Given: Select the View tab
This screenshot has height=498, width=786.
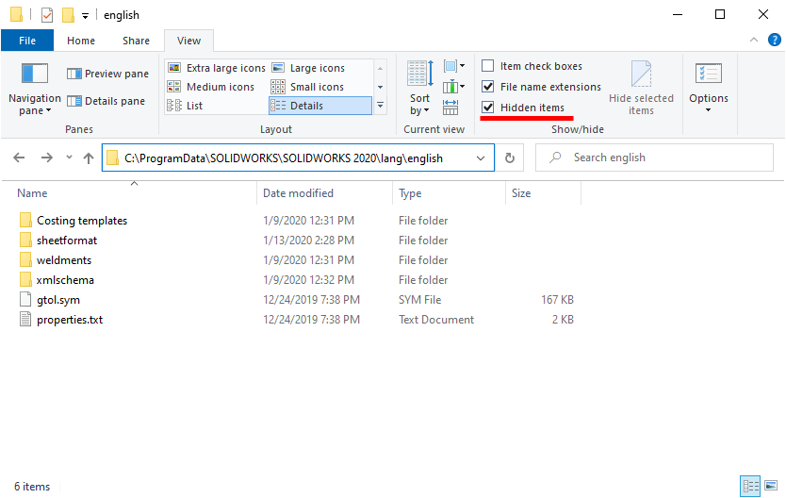Looking at the screenshot, I should pyautogui.click(x=189, y=41).
